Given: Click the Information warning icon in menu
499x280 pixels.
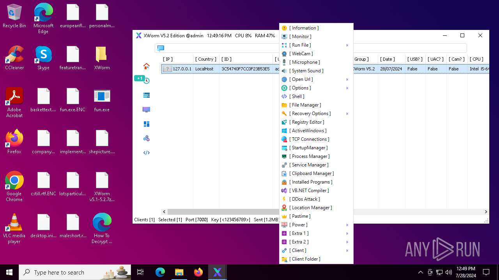Looking at the screenshot, I should point(284,28).
